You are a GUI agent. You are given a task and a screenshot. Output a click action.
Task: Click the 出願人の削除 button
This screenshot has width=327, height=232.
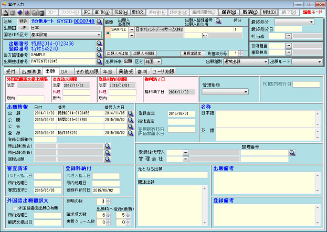(x=144, y=54)
